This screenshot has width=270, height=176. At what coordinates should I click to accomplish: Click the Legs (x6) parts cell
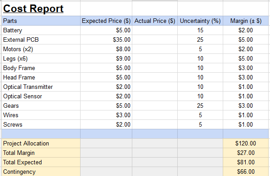[41, 59]
